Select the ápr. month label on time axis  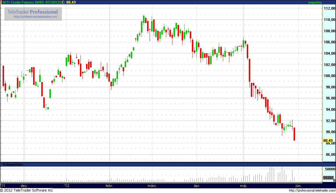[197, 186]
